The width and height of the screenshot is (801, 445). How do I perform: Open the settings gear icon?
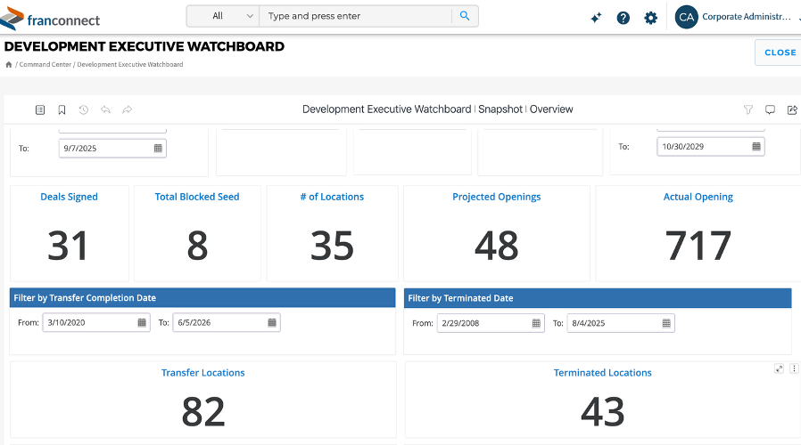tap(650, 18)
